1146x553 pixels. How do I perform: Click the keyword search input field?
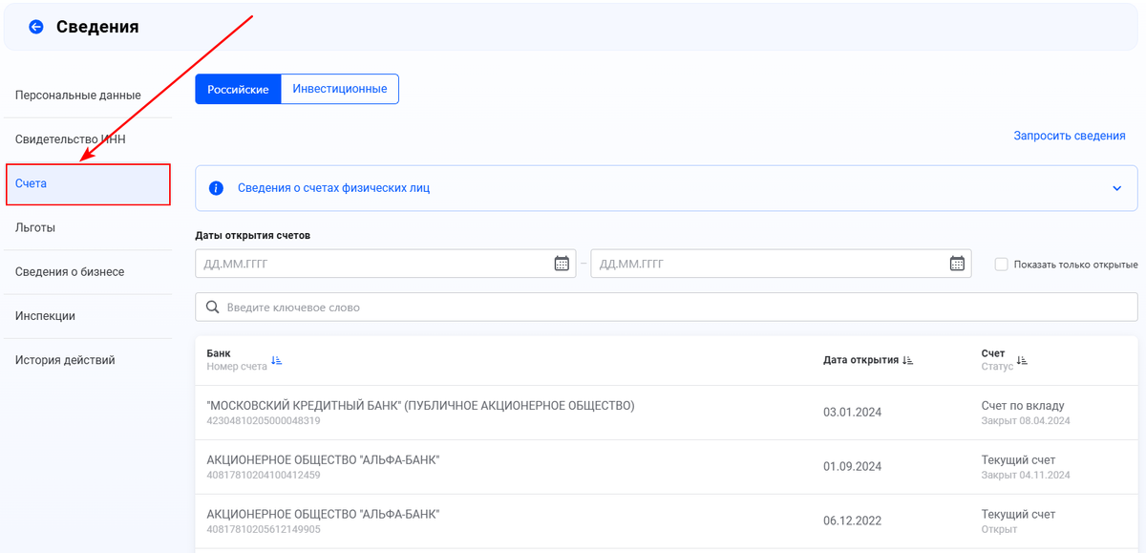(668, 308)
